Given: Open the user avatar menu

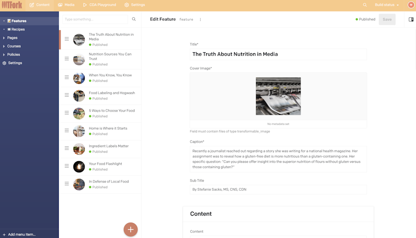Looking at the screenshot, I should pos(411,5).
